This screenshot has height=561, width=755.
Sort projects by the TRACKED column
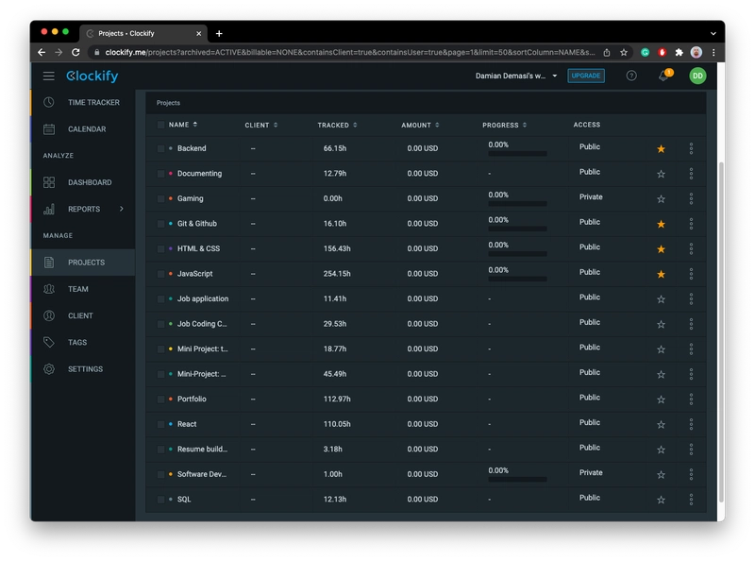point(337,125)
